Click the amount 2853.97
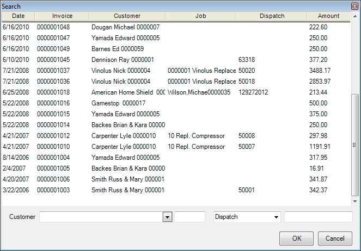 point(320,81)
